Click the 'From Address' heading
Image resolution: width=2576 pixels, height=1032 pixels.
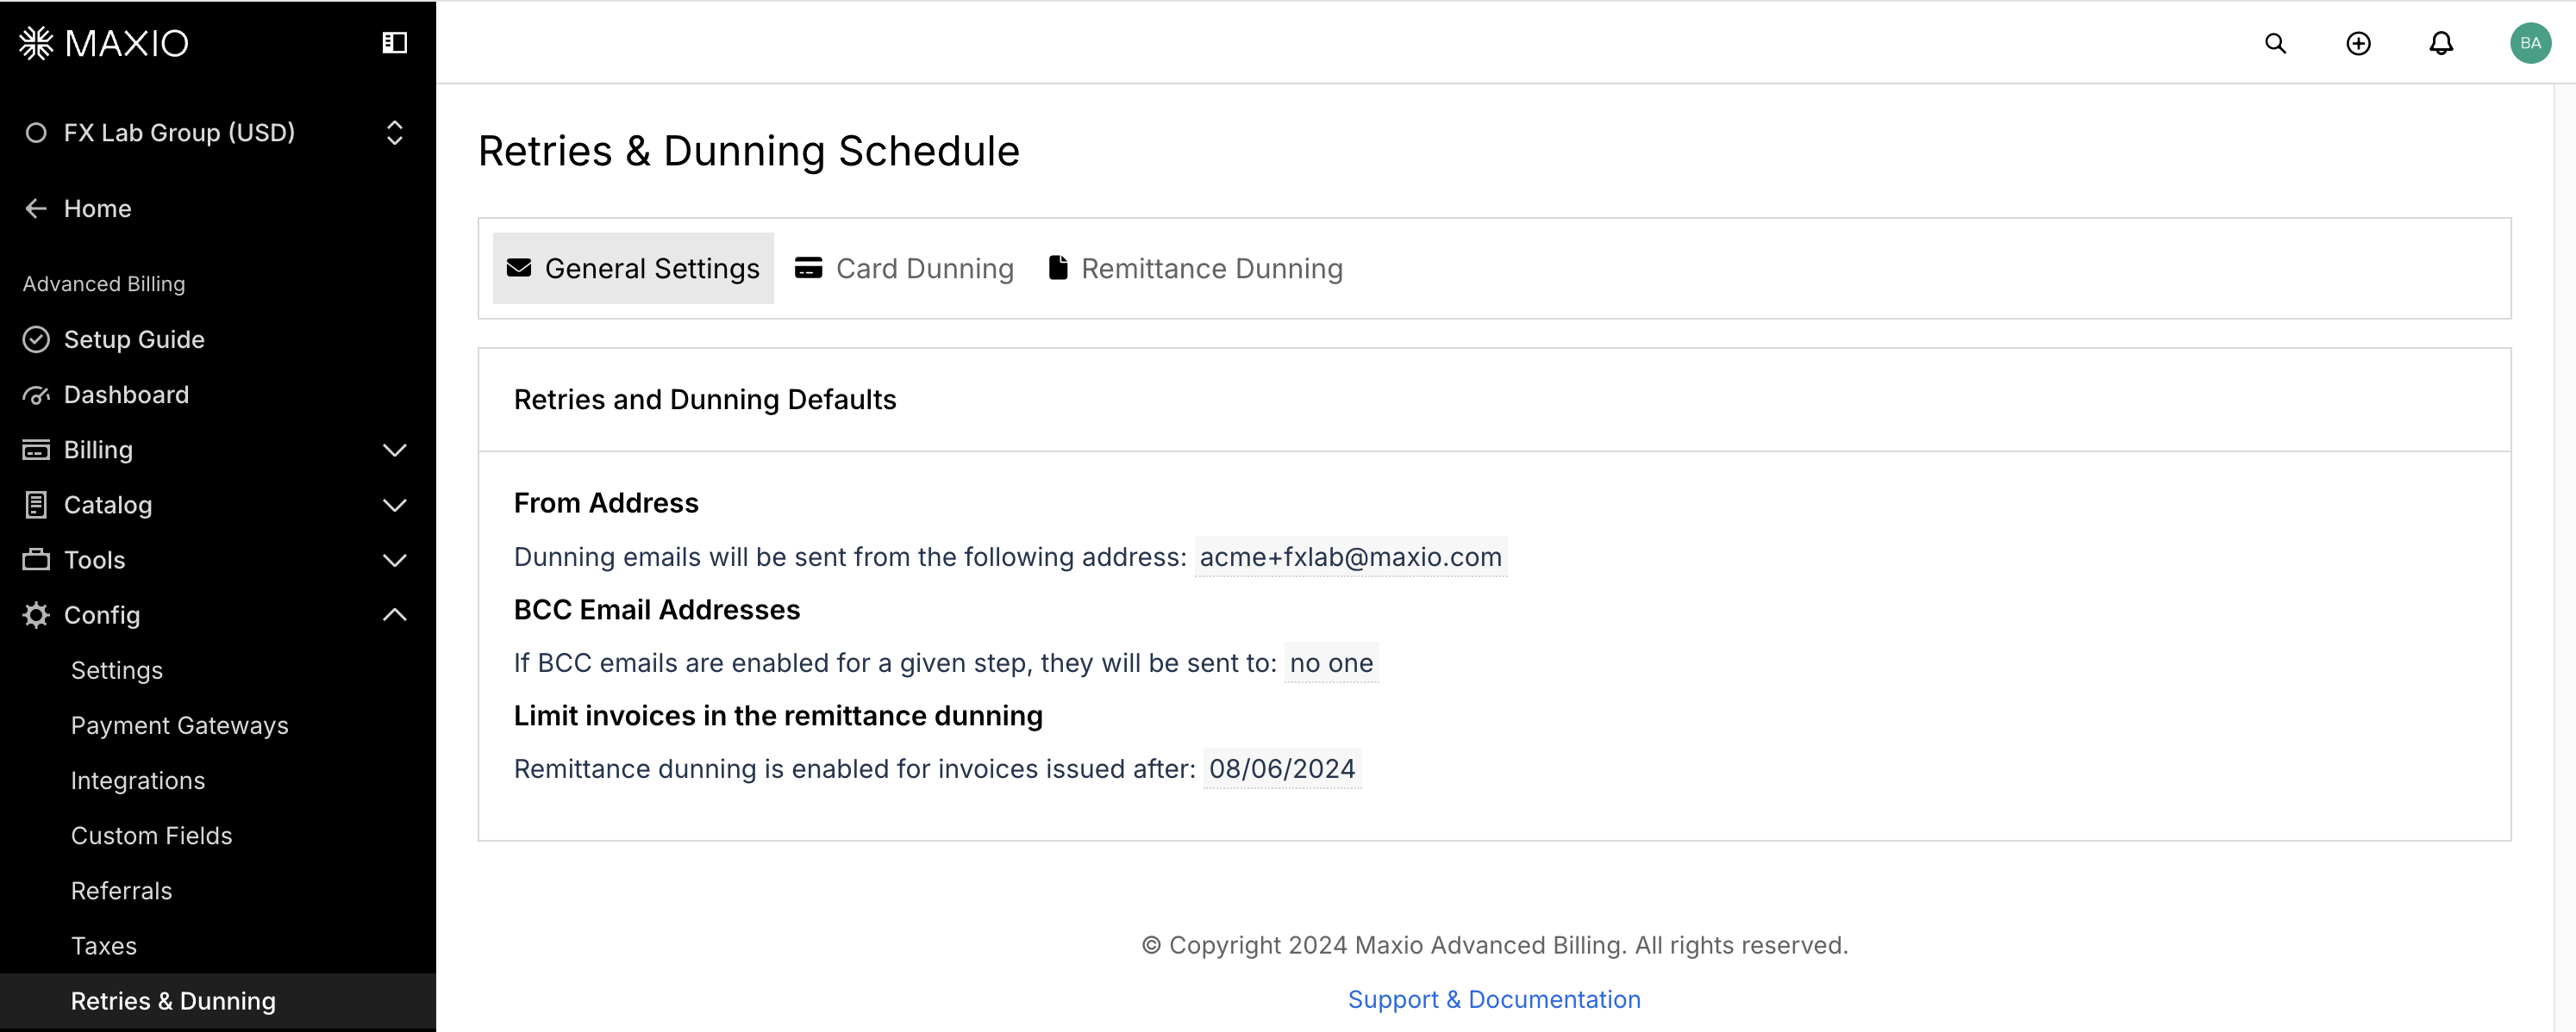point(606,502)
